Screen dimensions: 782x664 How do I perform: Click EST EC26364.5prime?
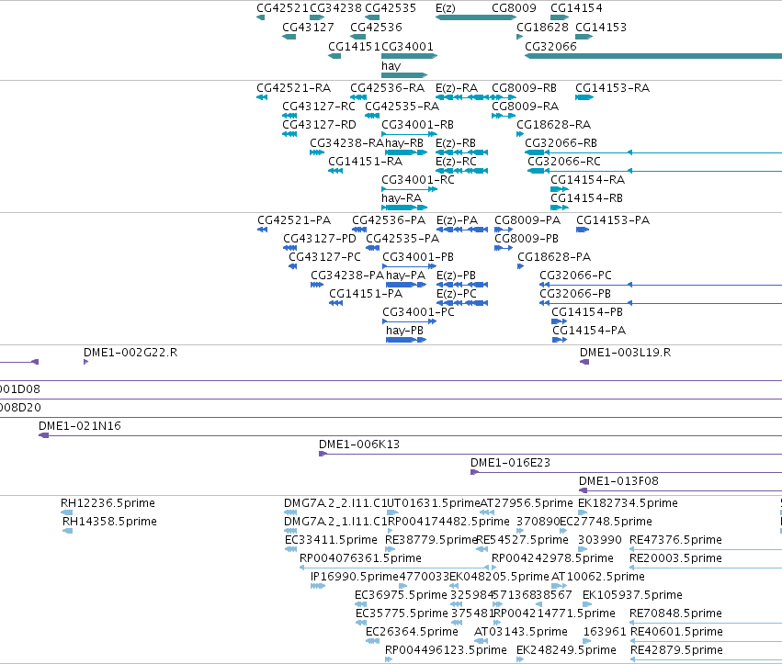click(412, 632)
